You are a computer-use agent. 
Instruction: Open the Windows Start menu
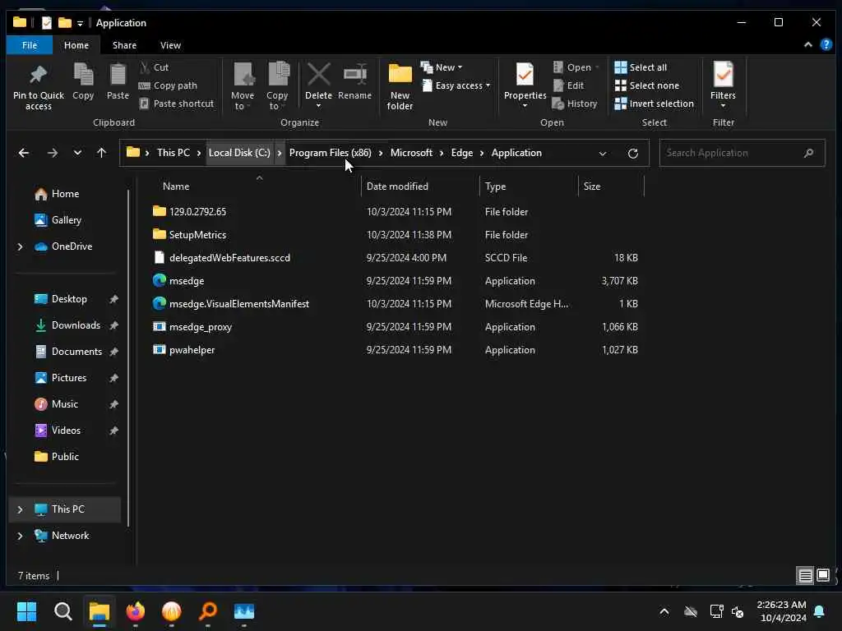[27, 611]
